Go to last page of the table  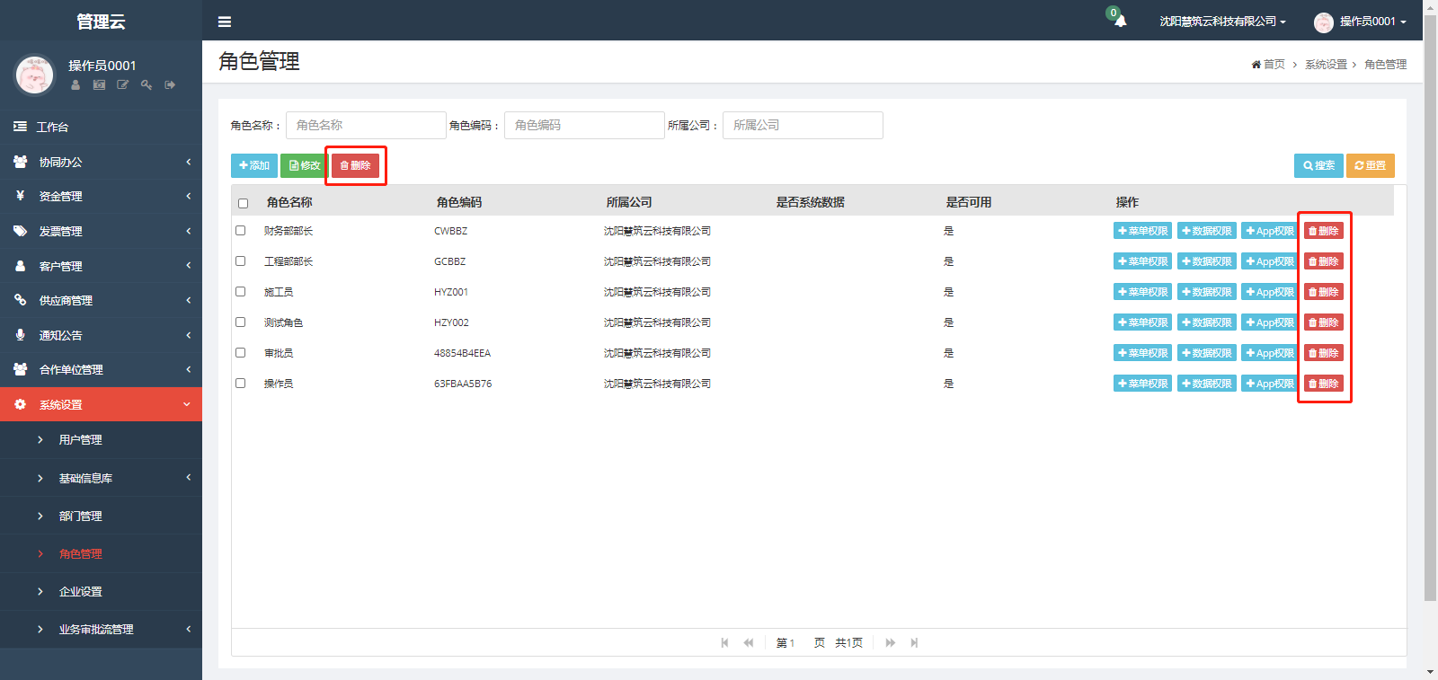pyautogui.click(x=914, y=642)
